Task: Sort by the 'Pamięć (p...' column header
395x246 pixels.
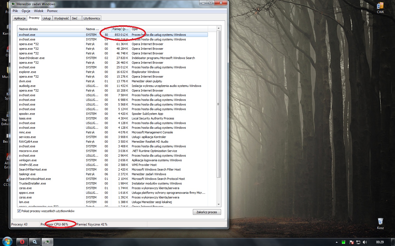Action: pyautogui.click(x=120, y=29)
